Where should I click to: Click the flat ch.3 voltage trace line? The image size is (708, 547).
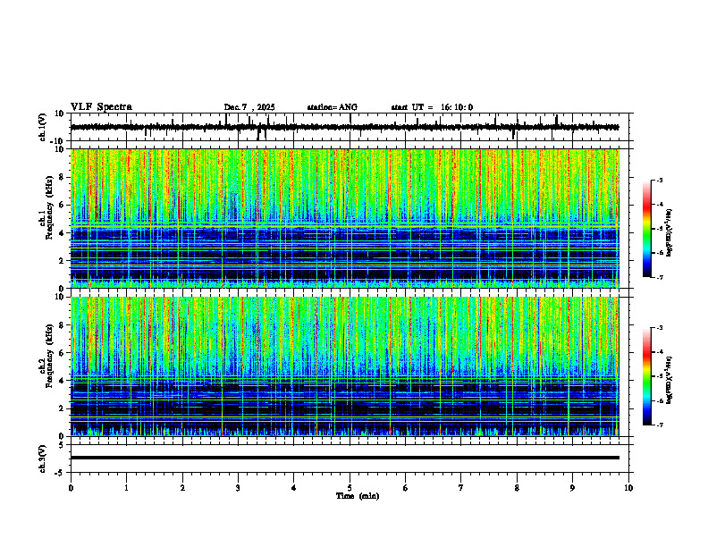344,458
